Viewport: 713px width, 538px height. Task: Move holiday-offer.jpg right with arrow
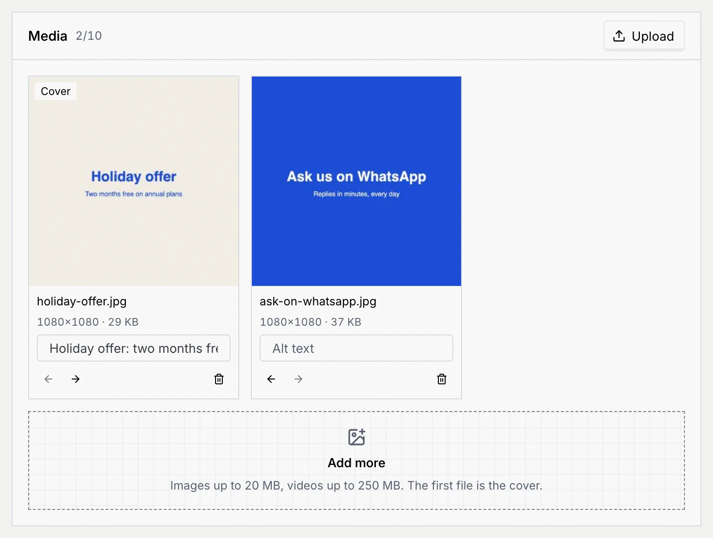[76, 379]
